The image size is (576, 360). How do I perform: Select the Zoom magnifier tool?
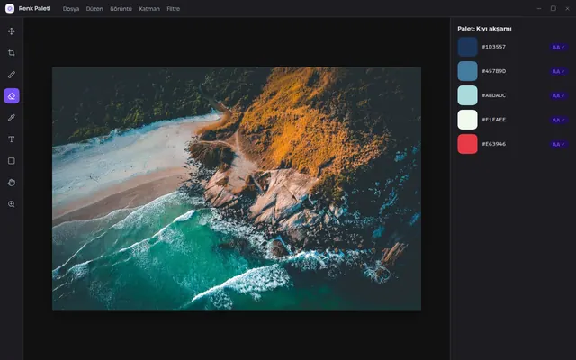[x=12, y=204]
